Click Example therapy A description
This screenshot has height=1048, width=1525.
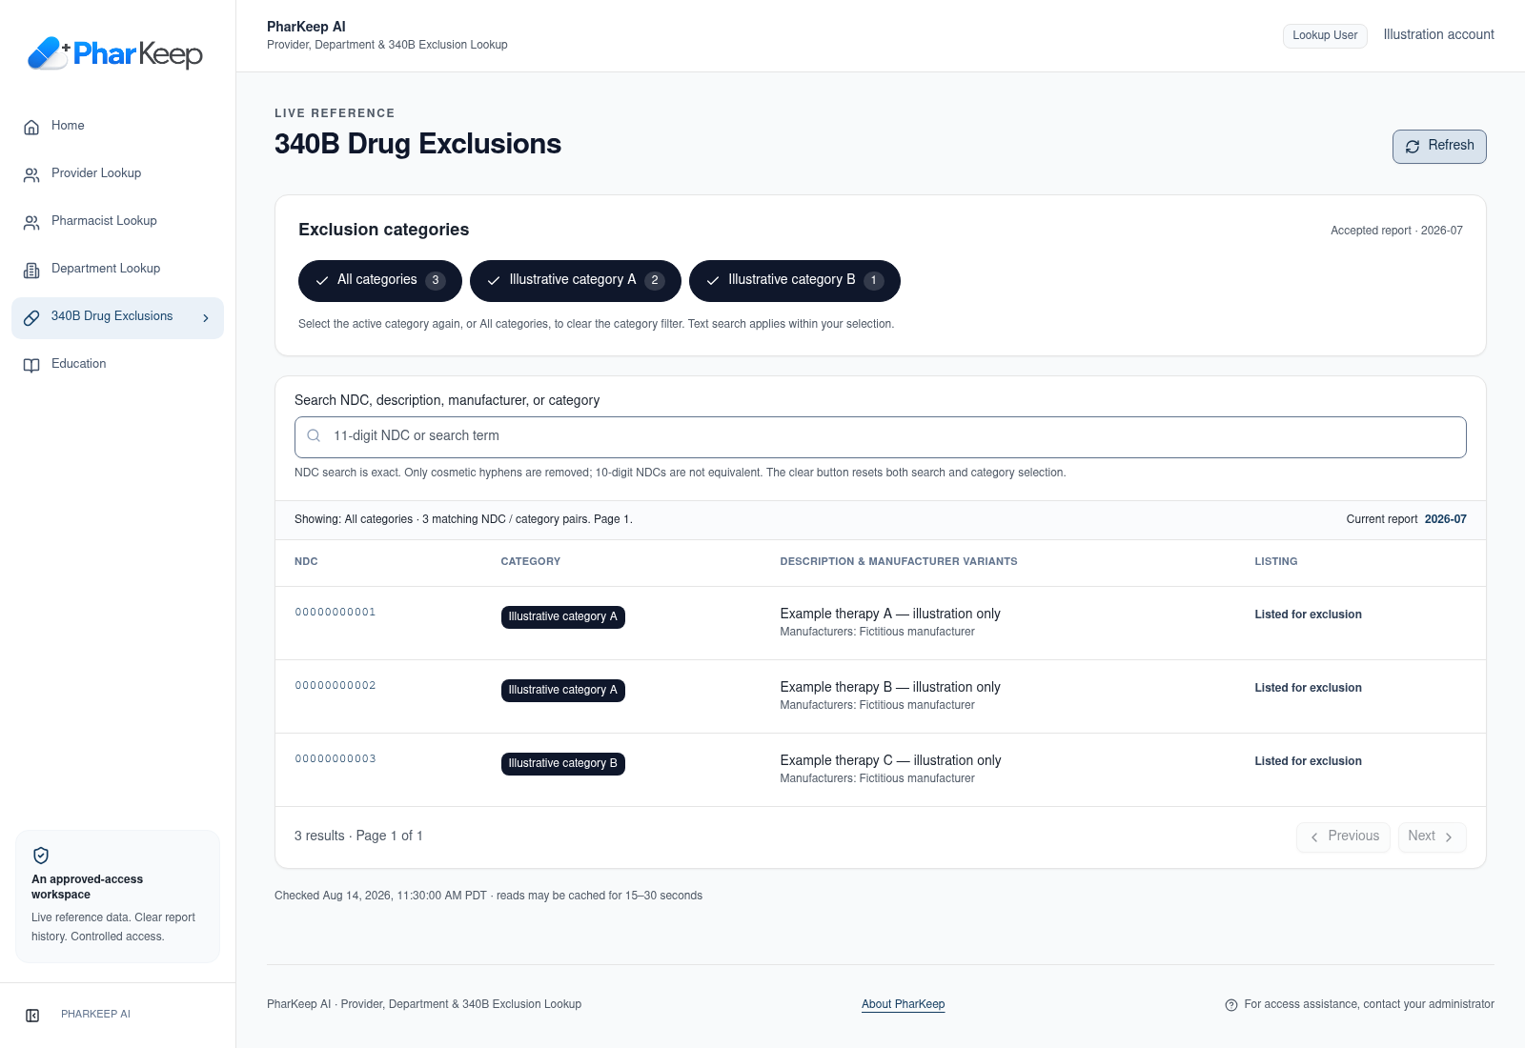pyautogui.click(x=890, y=614)
